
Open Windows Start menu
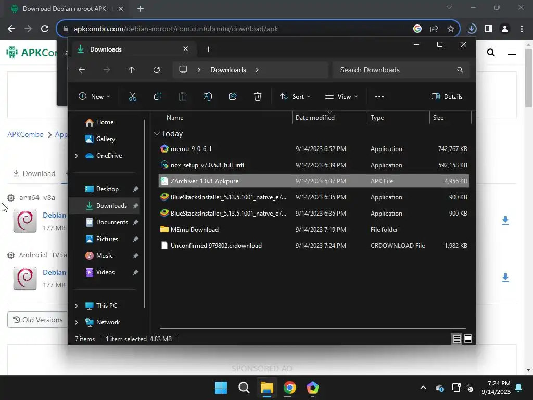[x=221, y=387]
